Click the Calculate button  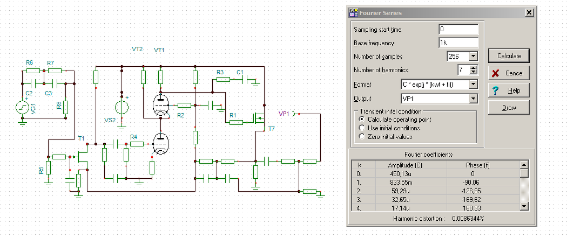pos(509,56)
